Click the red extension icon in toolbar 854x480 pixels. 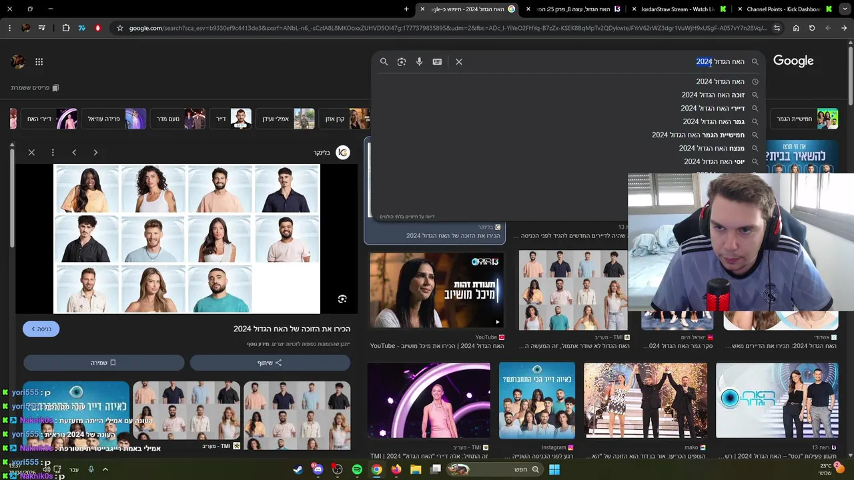[97, 28]
